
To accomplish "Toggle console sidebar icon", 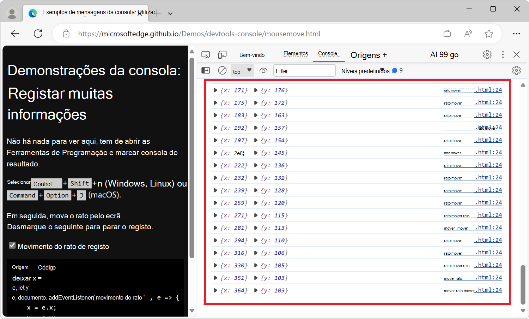I will (x=206, y=70).
